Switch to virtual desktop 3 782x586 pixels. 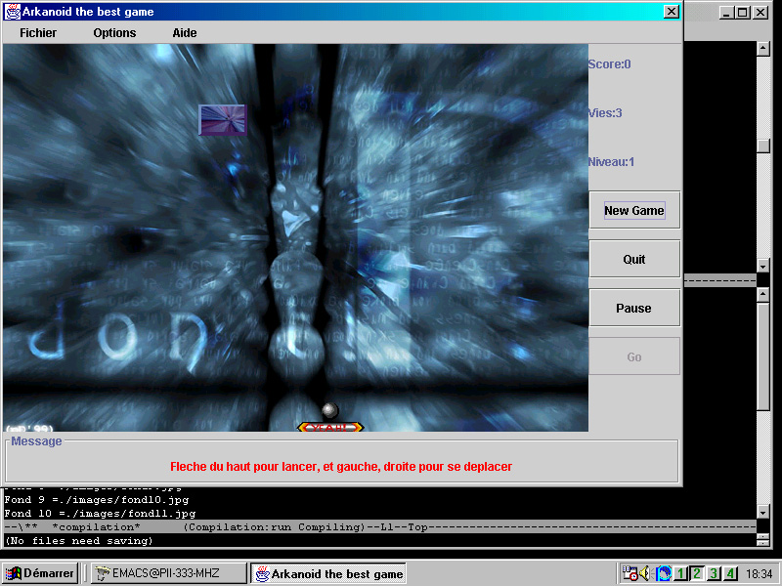click(x=714, y=573)
